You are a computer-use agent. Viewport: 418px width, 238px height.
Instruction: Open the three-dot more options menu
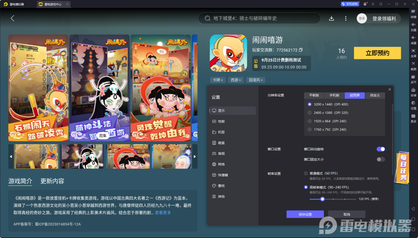pos(345,18)
